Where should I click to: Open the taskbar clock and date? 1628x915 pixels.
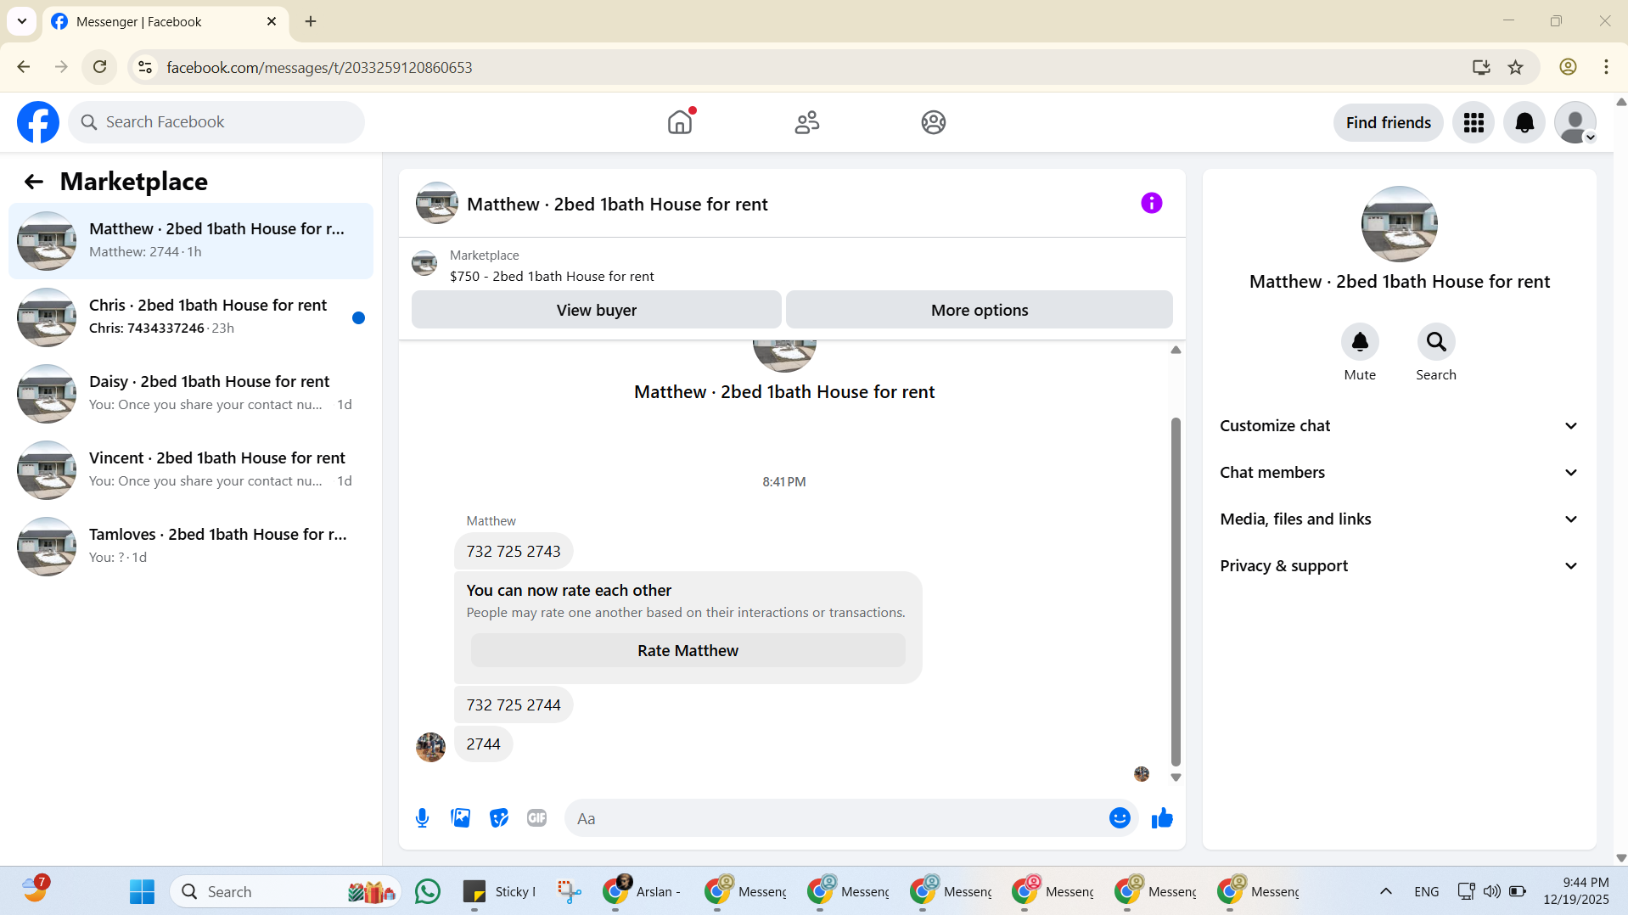coord(1576,891)
